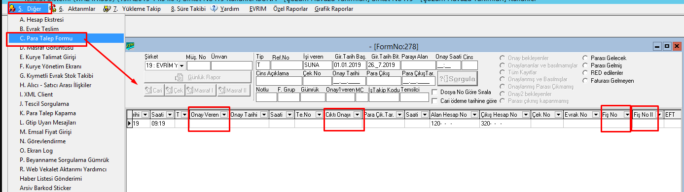Expand the Onay Veren column filter

pos(224,114)
